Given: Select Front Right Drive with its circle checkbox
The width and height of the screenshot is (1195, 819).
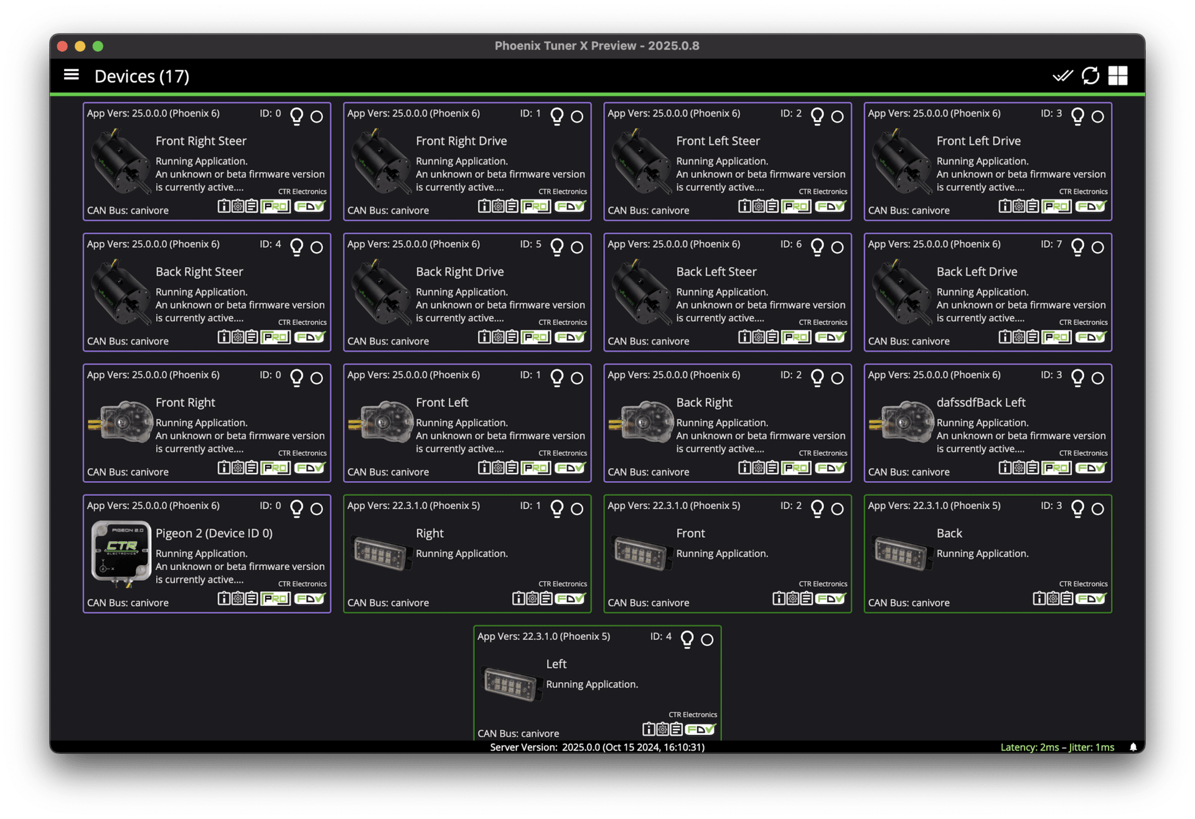Looking at the screenshot, I should 577,116.
